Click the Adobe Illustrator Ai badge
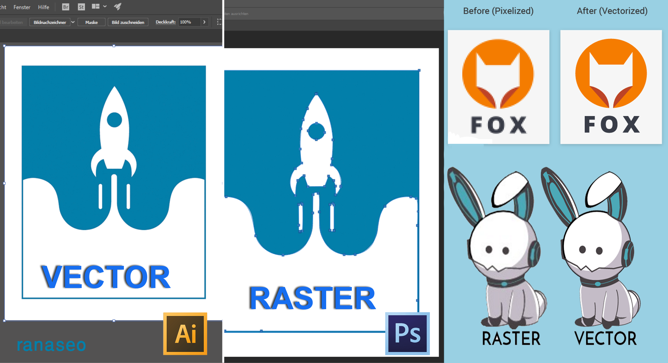This screenshot has height=363, width=668. point(185,334)
